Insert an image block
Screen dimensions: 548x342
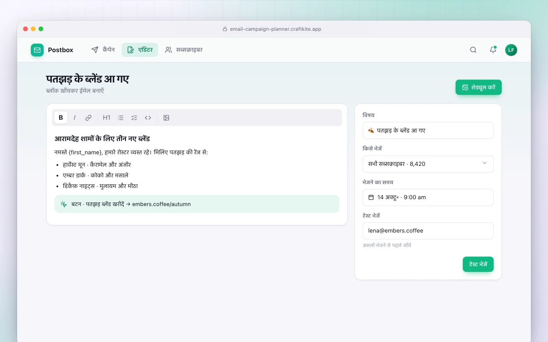166,118
